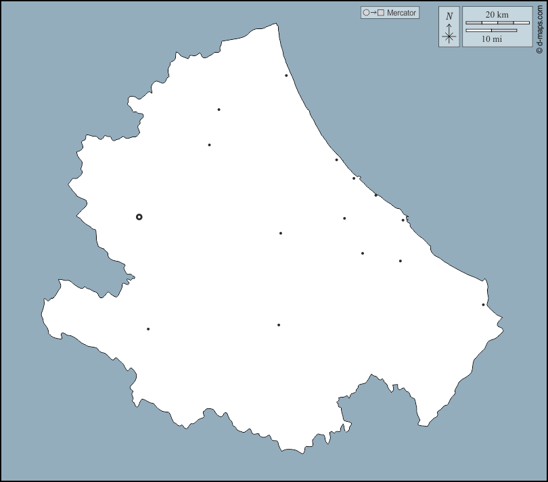The image size is (548, 482).
Task: Click the 10 mi scale label
Action: click(492, 39)
